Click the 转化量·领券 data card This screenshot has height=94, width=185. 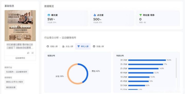coord(158,18)
